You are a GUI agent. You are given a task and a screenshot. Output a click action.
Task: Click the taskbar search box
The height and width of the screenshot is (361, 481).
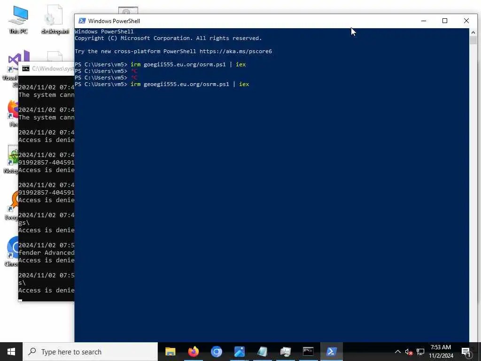tap(90, 352)
